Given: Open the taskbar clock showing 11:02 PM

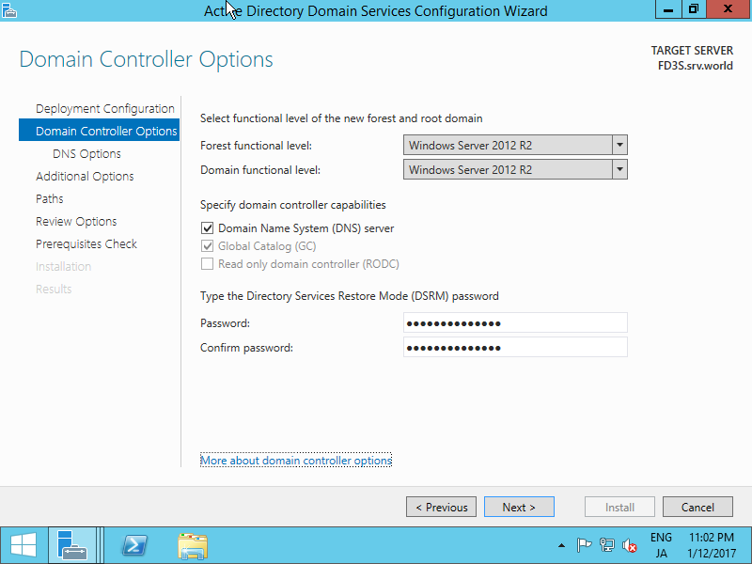Looking at the screenshot, I should [712, 545].
